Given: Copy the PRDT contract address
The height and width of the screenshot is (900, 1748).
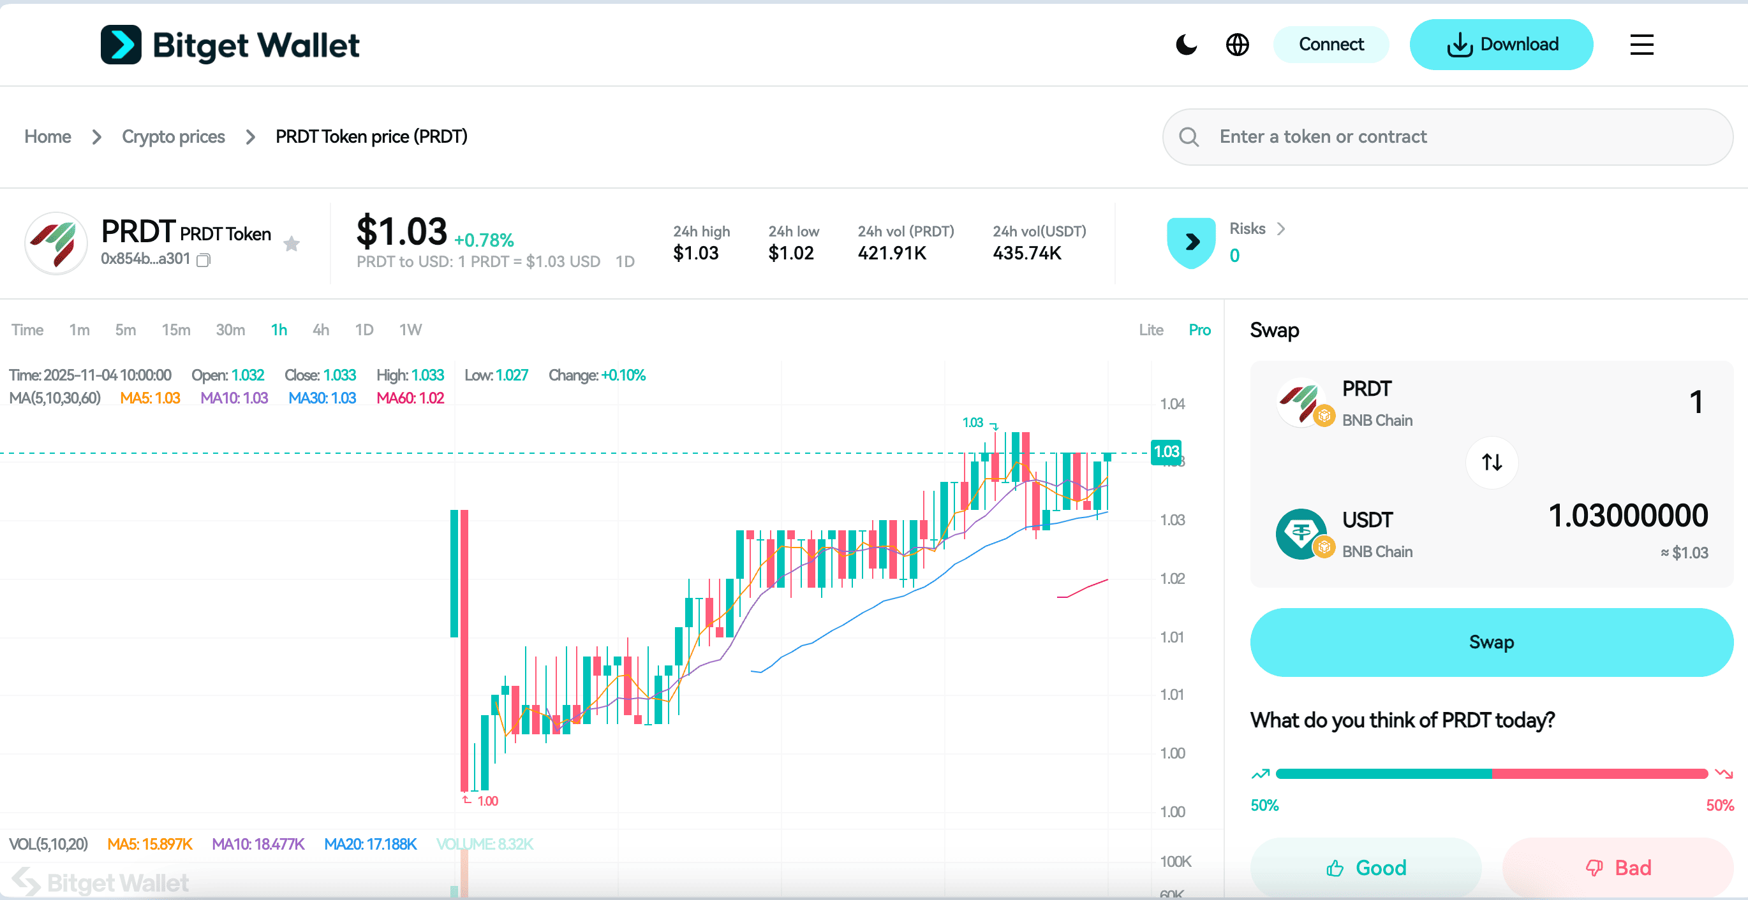Looking at the screenshot, I should click(203, 260).
